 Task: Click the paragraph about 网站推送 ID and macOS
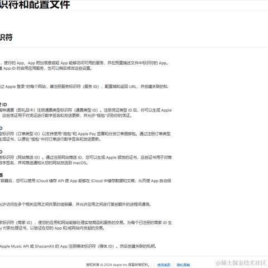pos(85,160)
